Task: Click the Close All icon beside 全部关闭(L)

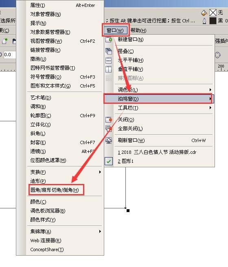Action: pos(109,129)
